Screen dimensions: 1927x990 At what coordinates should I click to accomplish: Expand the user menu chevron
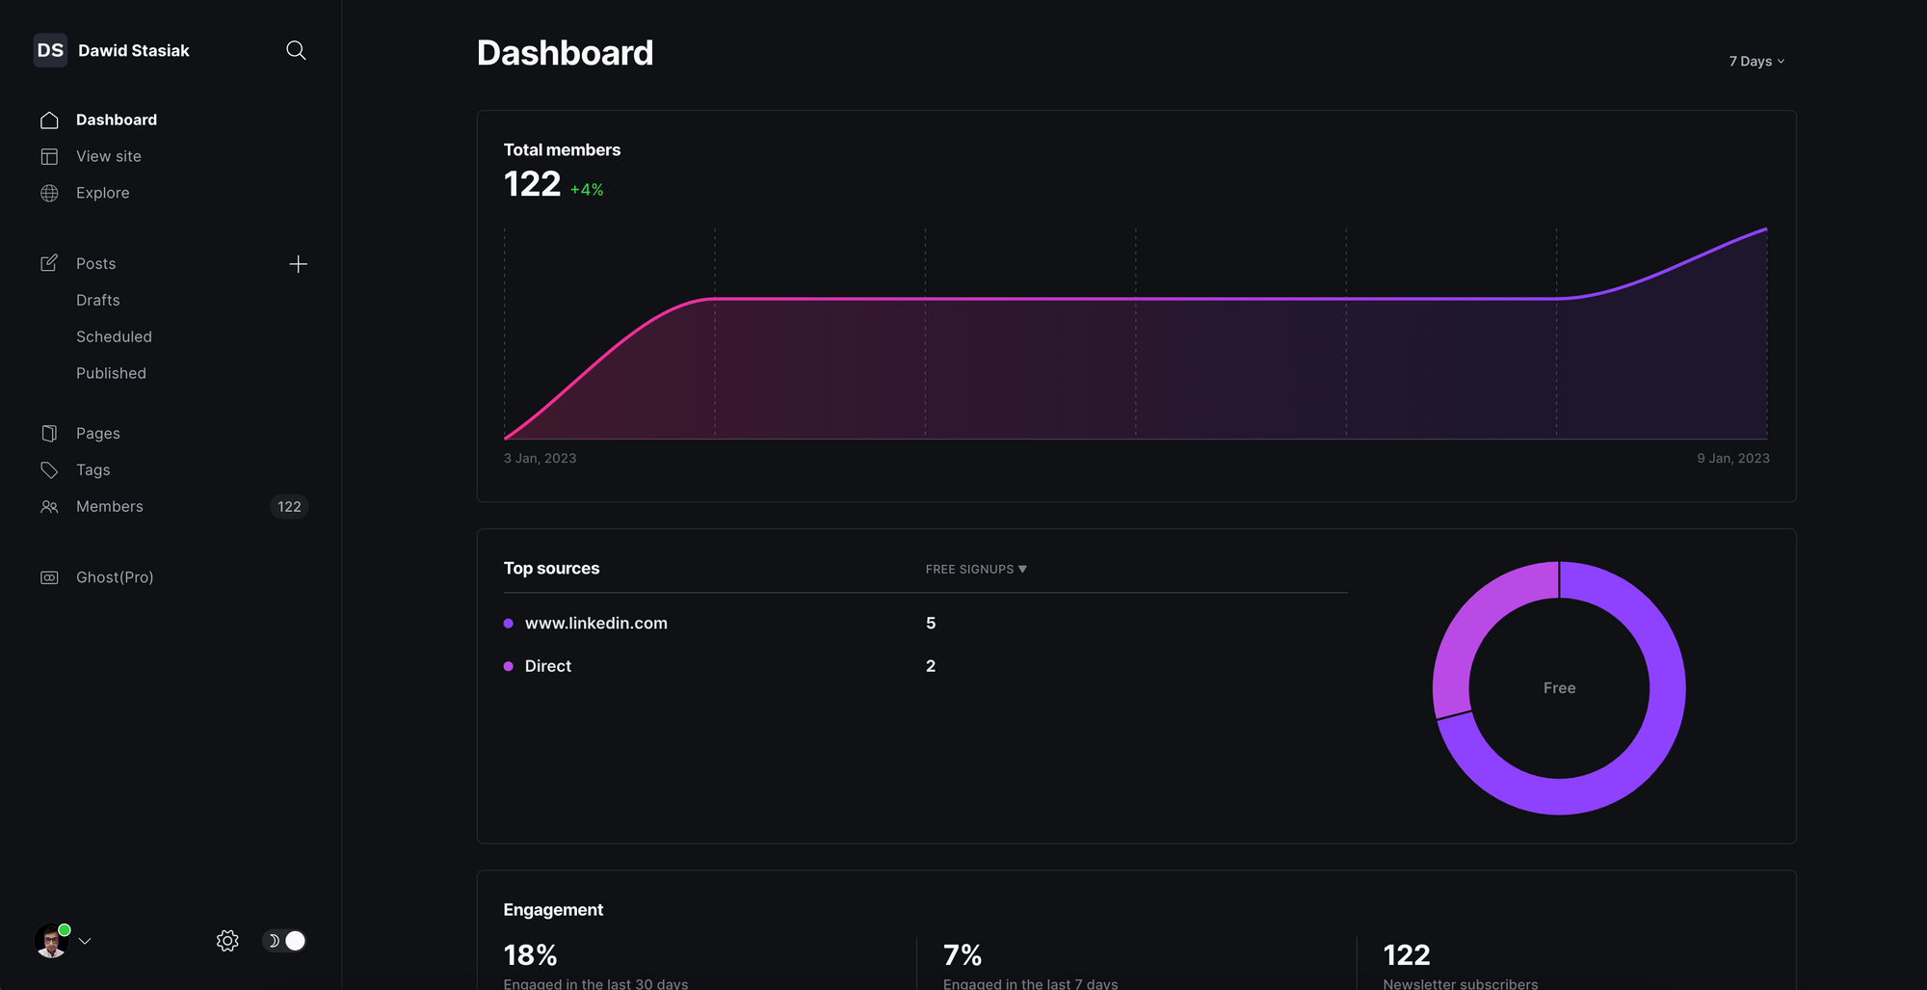85,941
